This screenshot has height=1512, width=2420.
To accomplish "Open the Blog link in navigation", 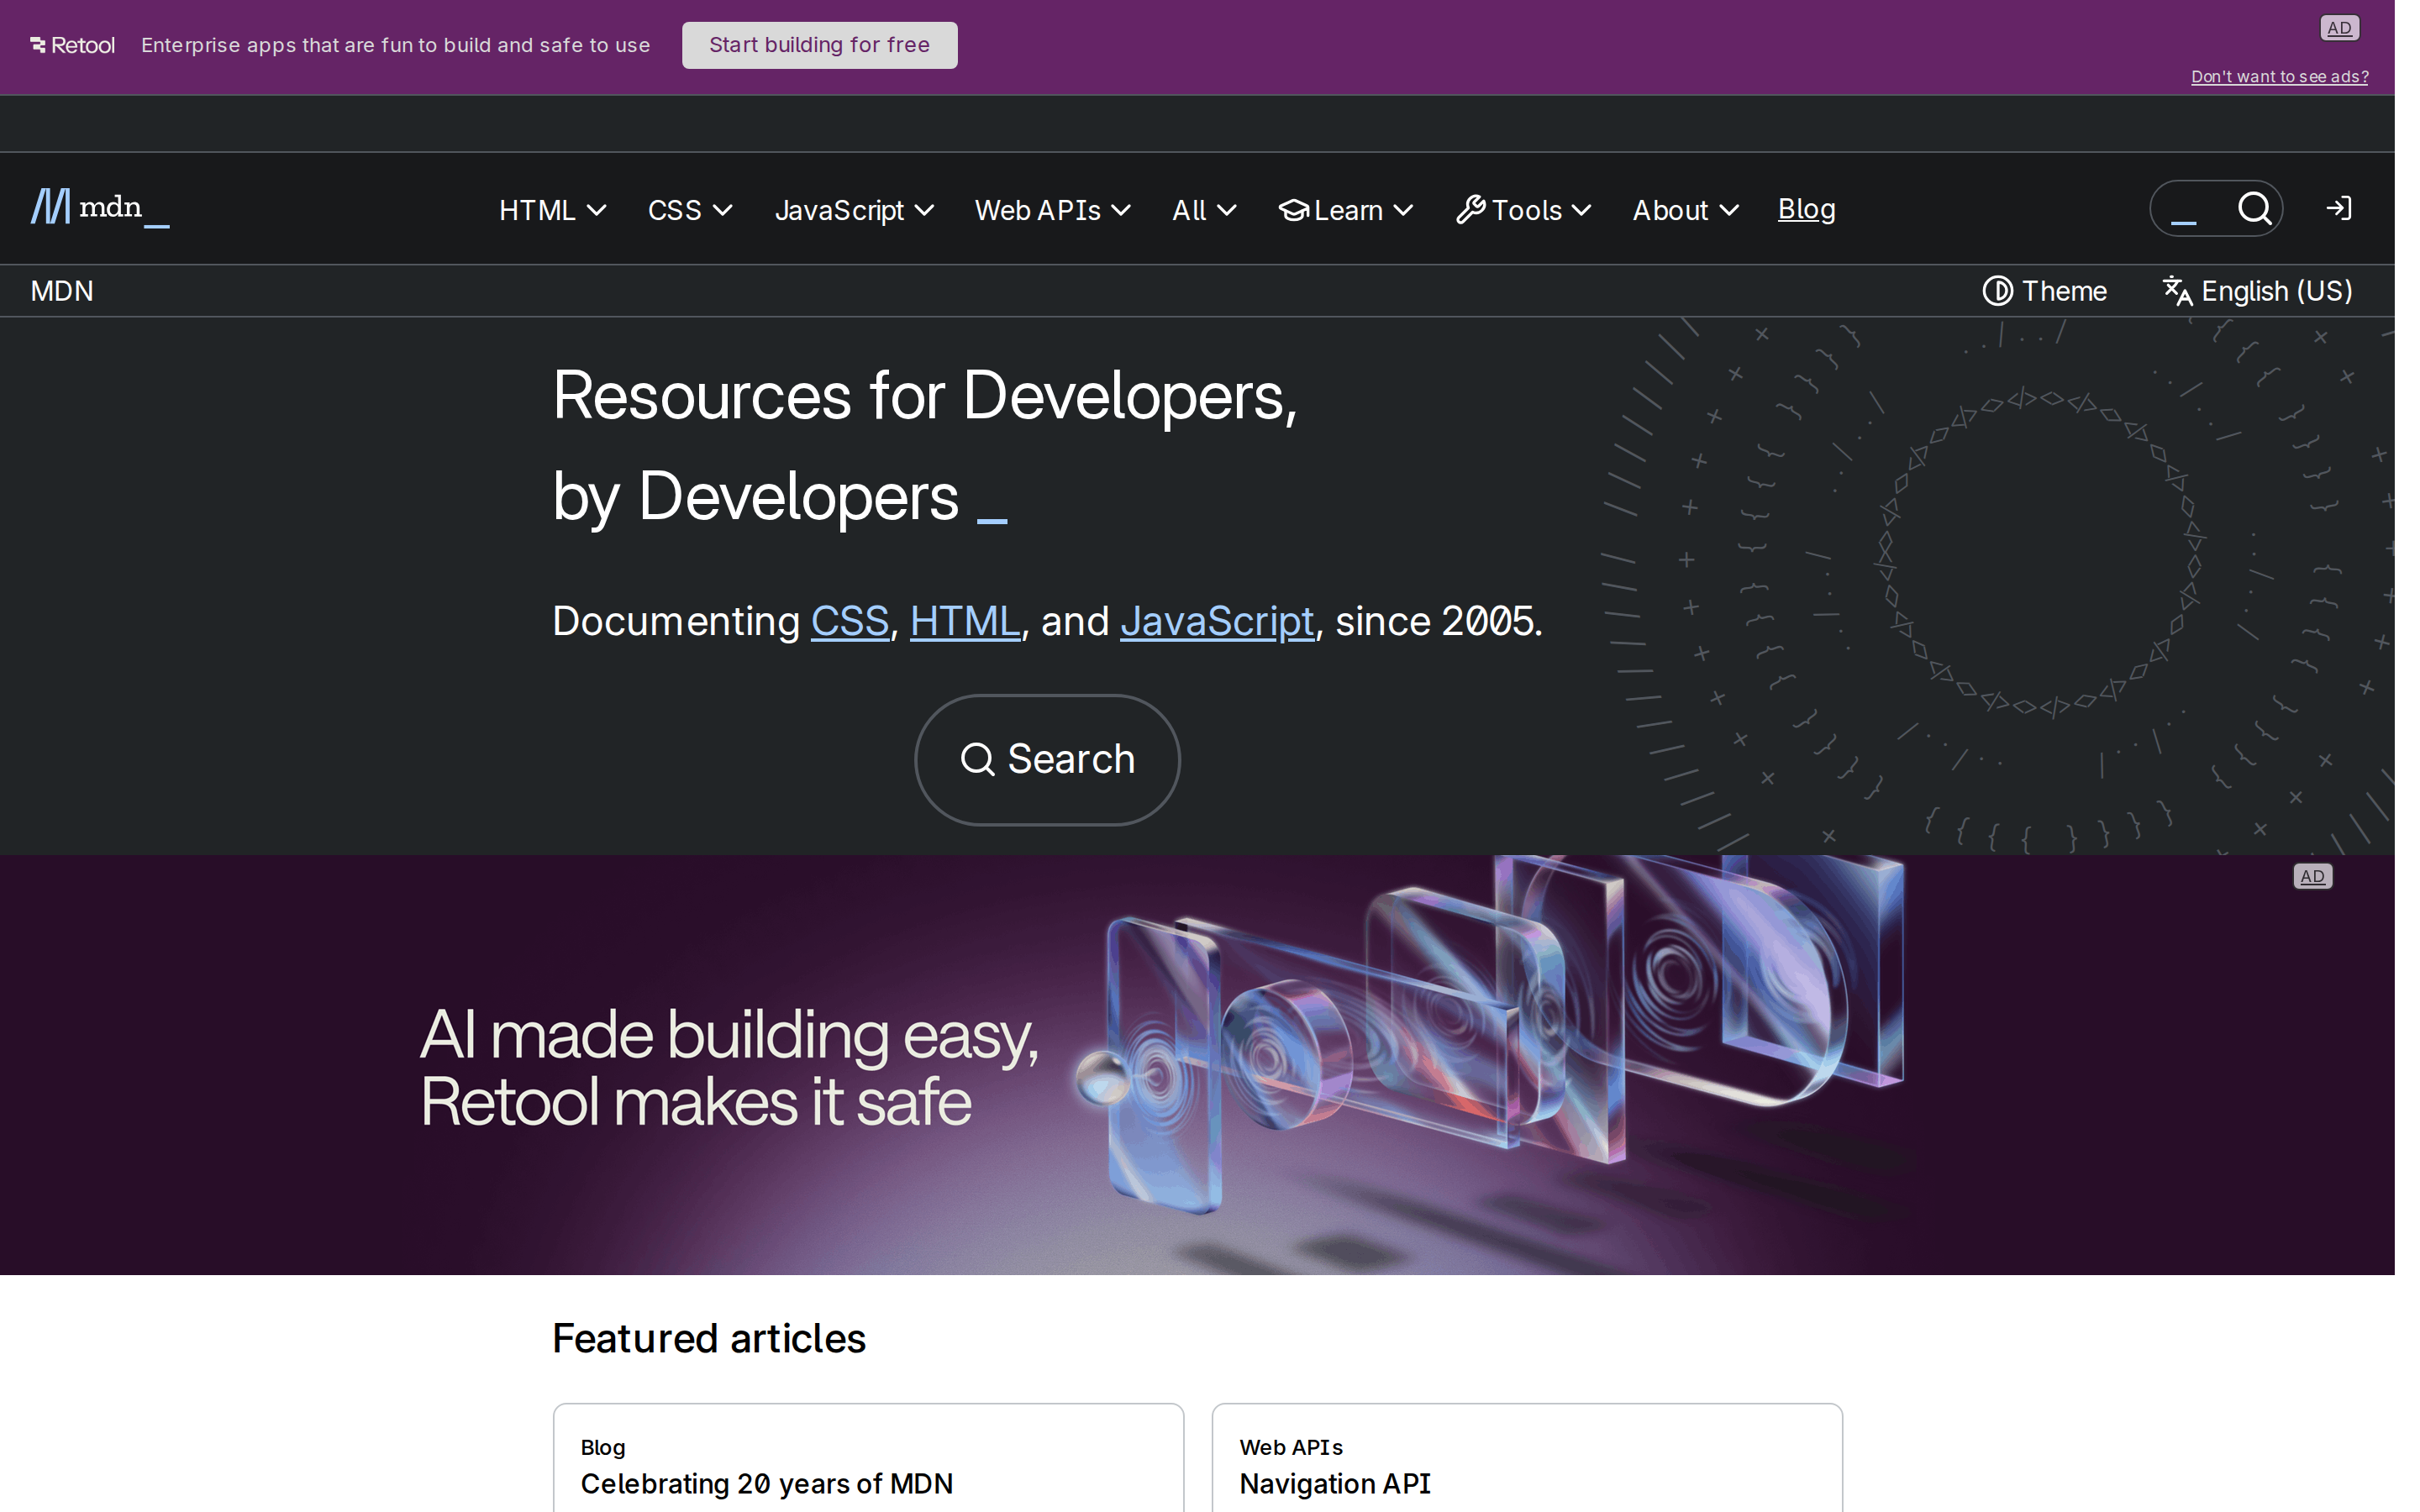I will click(1806, 209).
